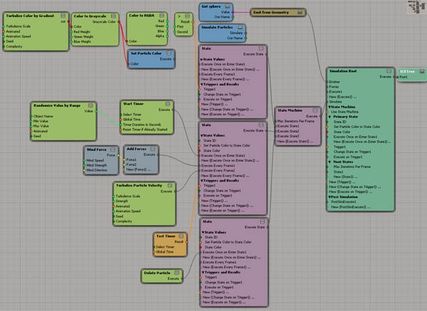
Task: Click the Object Name port on Randomize node
Action: click(x=31, y=116)
